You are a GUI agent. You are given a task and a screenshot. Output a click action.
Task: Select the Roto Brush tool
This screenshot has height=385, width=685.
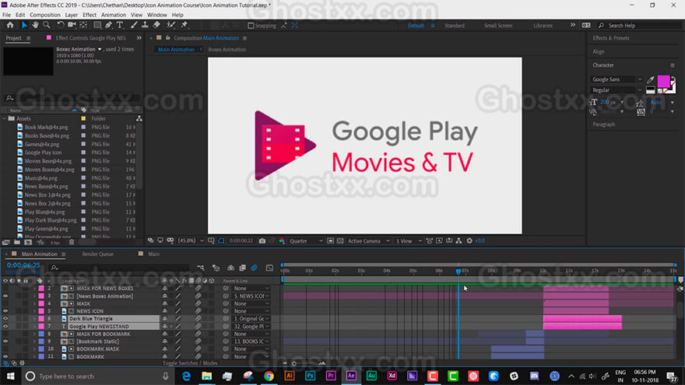tap(170, 26)
